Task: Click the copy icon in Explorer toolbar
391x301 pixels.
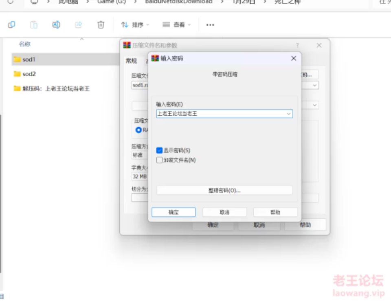Action: 12,25
